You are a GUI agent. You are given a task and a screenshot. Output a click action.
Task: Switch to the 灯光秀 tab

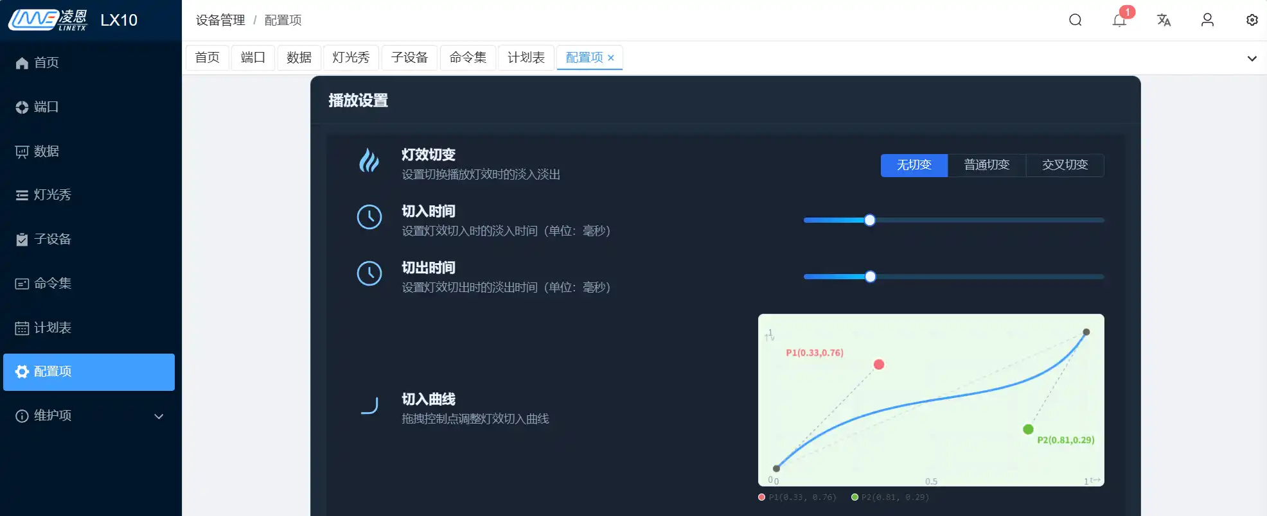[x=351, y=58]
